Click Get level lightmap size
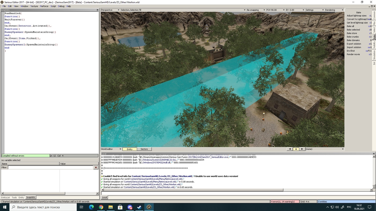 [359, 23]
